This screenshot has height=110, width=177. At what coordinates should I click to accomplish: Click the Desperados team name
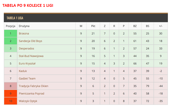tap(26, 49)
